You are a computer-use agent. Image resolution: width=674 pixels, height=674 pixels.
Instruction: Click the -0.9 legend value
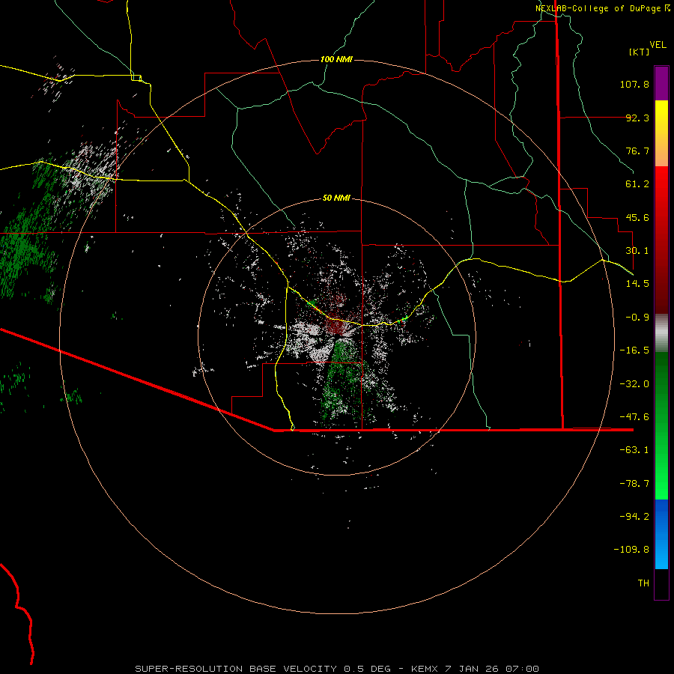[x=637, y=318]
